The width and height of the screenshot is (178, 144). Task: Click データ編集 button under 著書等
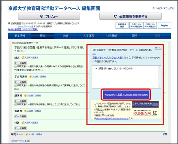tap(20, 116)
